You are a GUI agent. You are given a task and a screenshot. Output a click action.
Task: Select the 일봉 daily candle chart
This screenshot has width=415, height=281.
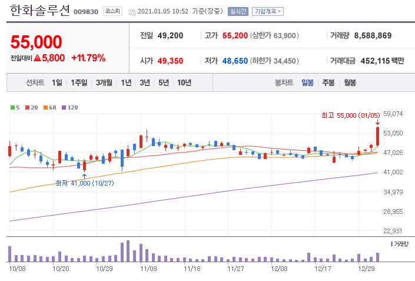[x=307, y=82]
